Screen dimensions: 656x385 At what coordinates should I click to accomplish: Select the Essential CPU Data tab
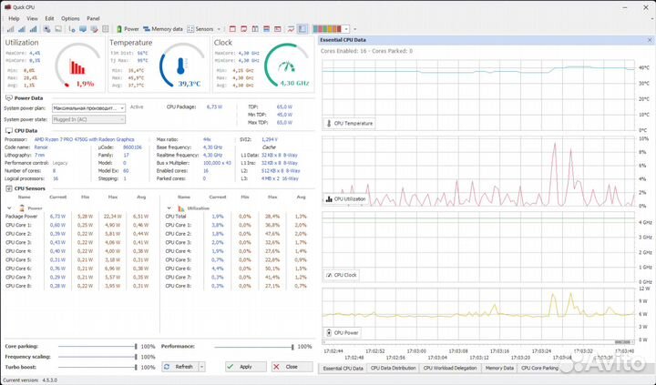[x=343, y=369]
